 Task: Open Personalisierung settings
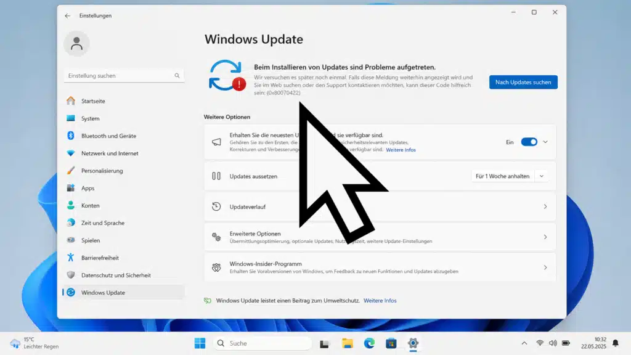(124, 171)
